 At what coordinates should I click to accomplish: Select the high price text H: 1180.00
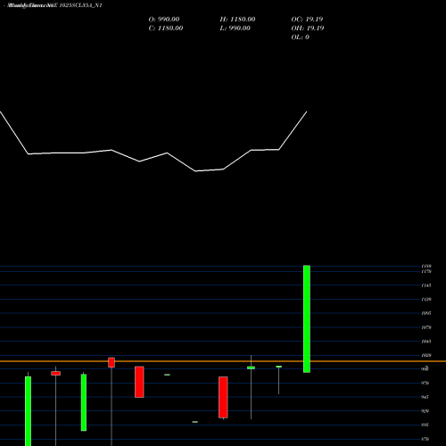tap(237, 20)
